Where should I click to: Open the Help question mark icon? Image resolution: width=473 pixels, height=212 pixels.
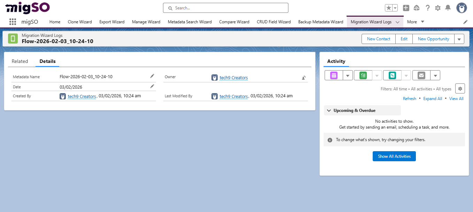coord(427,8)
